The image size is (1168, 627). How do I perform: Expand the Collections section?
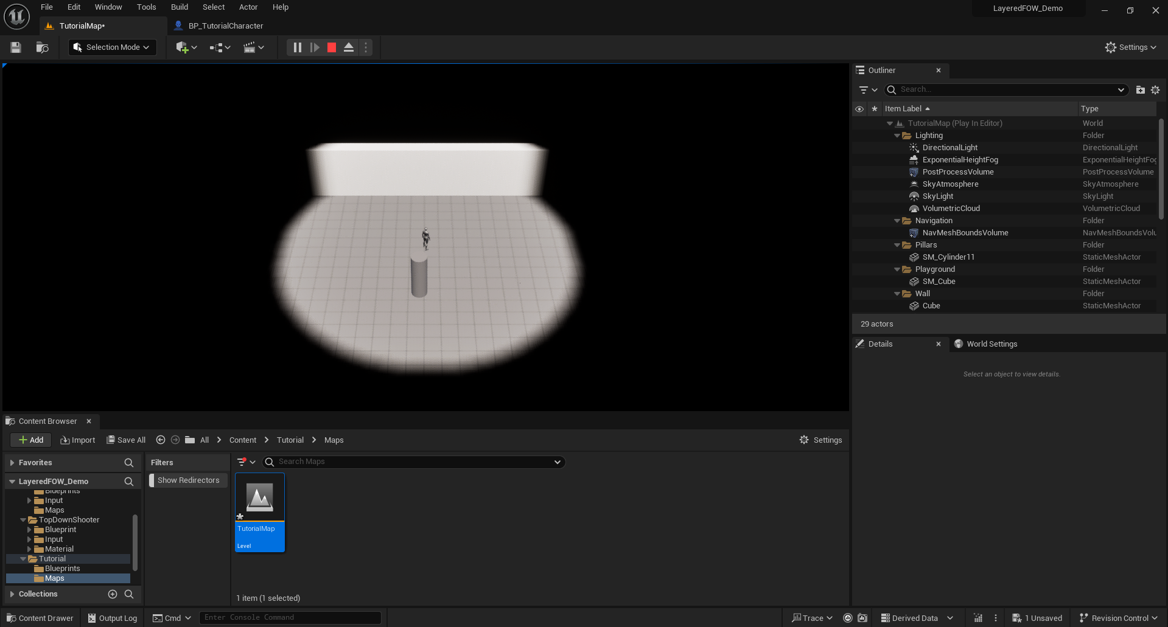[12, 594]
